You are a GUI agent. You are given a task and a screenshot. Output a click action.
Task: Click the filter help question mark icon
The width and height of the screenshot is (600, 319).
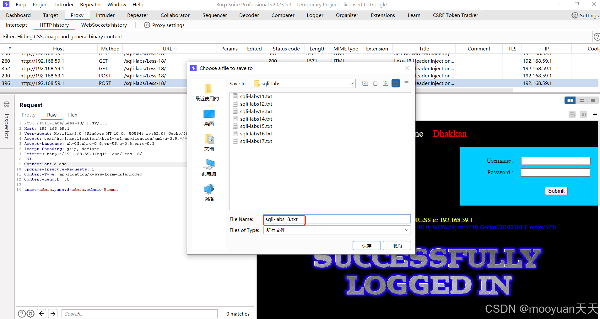597,37
